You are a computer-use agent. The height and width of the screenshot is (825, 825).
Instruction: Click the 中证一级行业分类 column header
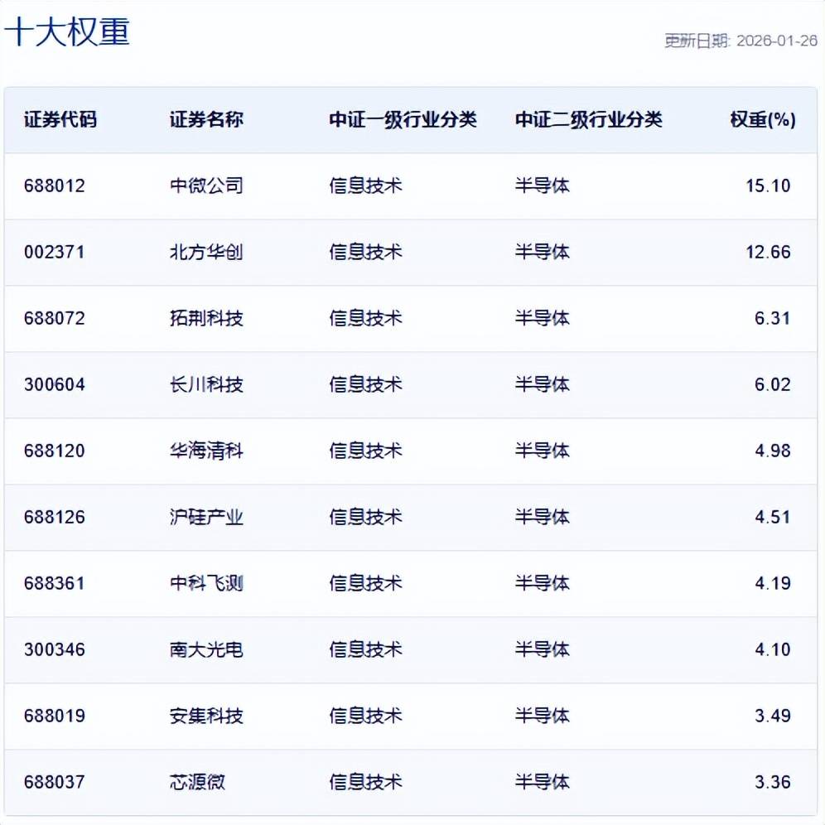[x=403, y=119]
